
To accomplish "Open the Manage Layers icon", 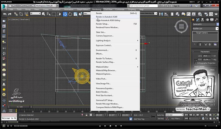I will pos(177,14).
